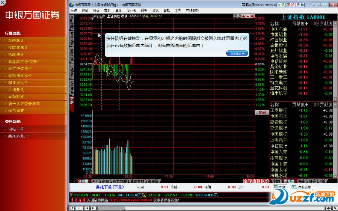The width and height of the screenshot is (338, 211).
Task: Close the left panel with X icon
Action: pyautogui.click(x=3, y=3)
